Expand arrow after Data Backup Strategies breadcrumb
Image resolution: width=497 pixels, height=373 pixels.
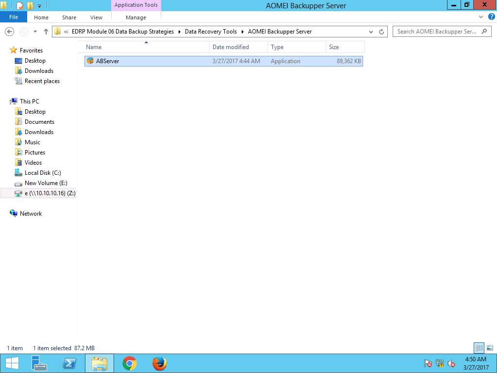click(x=180, y=32)
